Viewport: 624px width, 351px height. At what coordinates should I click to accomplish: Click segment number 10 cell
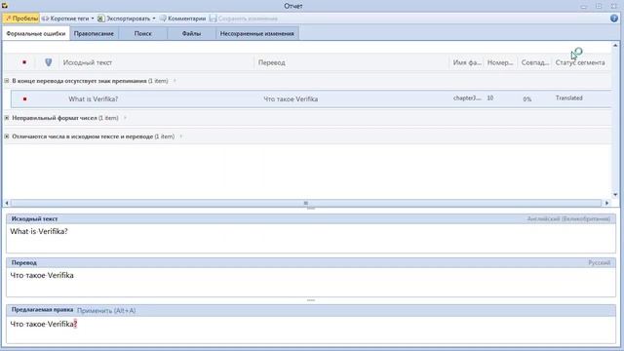(x=490, y=97)
